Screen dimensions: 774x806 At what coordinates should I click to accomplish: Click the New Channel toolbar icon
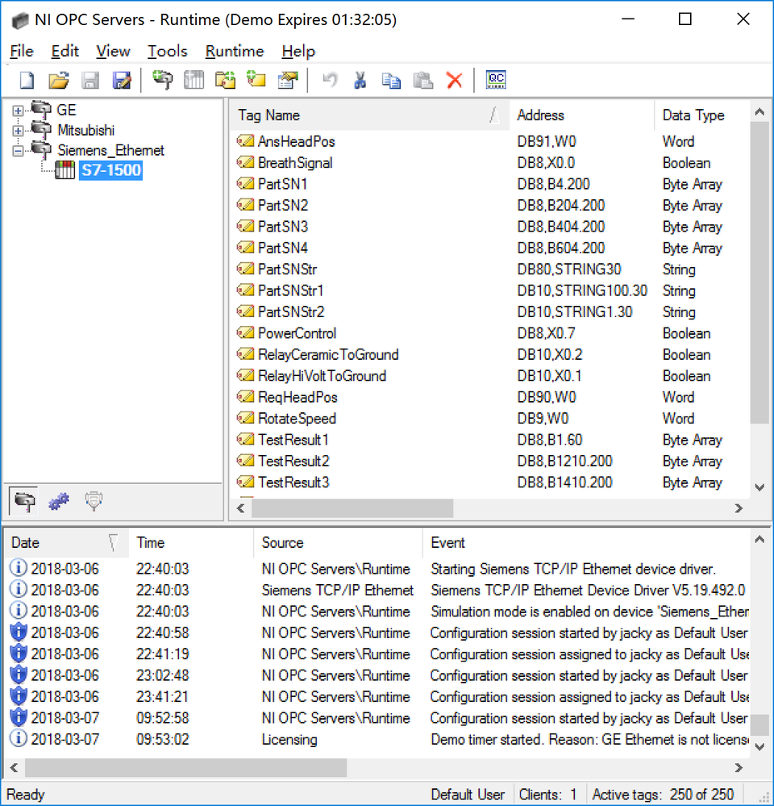163,80
